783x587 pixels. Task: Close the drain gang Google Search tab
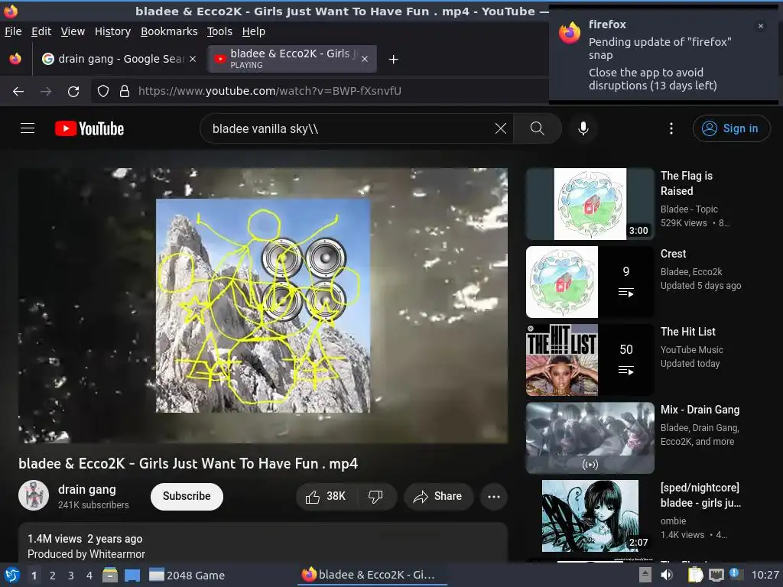(193, 59)
